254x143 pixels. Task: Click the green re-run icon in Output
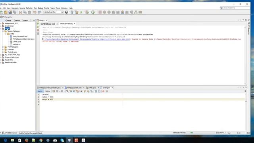pos(38,24)
